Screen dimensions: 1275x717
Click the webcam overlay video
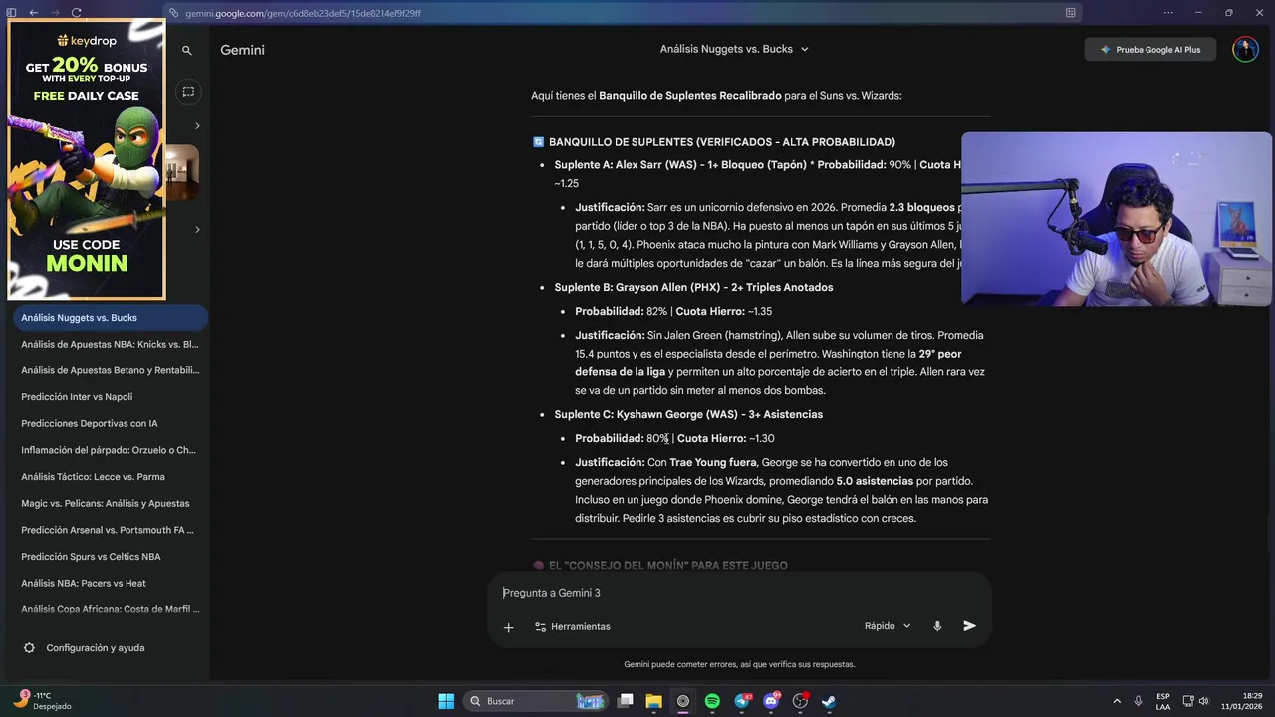pos(1117,219)
